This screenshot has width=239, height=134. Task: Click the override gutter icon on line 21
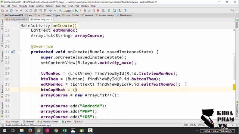[x=13, y=52]
